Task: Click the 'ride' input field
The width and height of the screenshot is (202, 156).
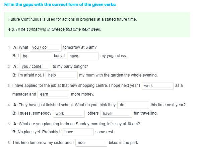Action: 91,143
